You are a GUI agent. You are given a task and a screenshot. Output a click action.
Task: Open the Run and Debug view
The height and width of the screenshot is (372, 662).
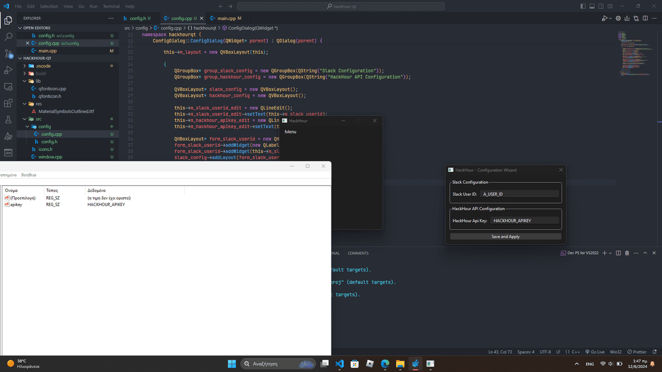[x=8, y=70]
